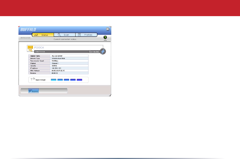
Task: Open the Scan tab
Action: coord(65,35)
